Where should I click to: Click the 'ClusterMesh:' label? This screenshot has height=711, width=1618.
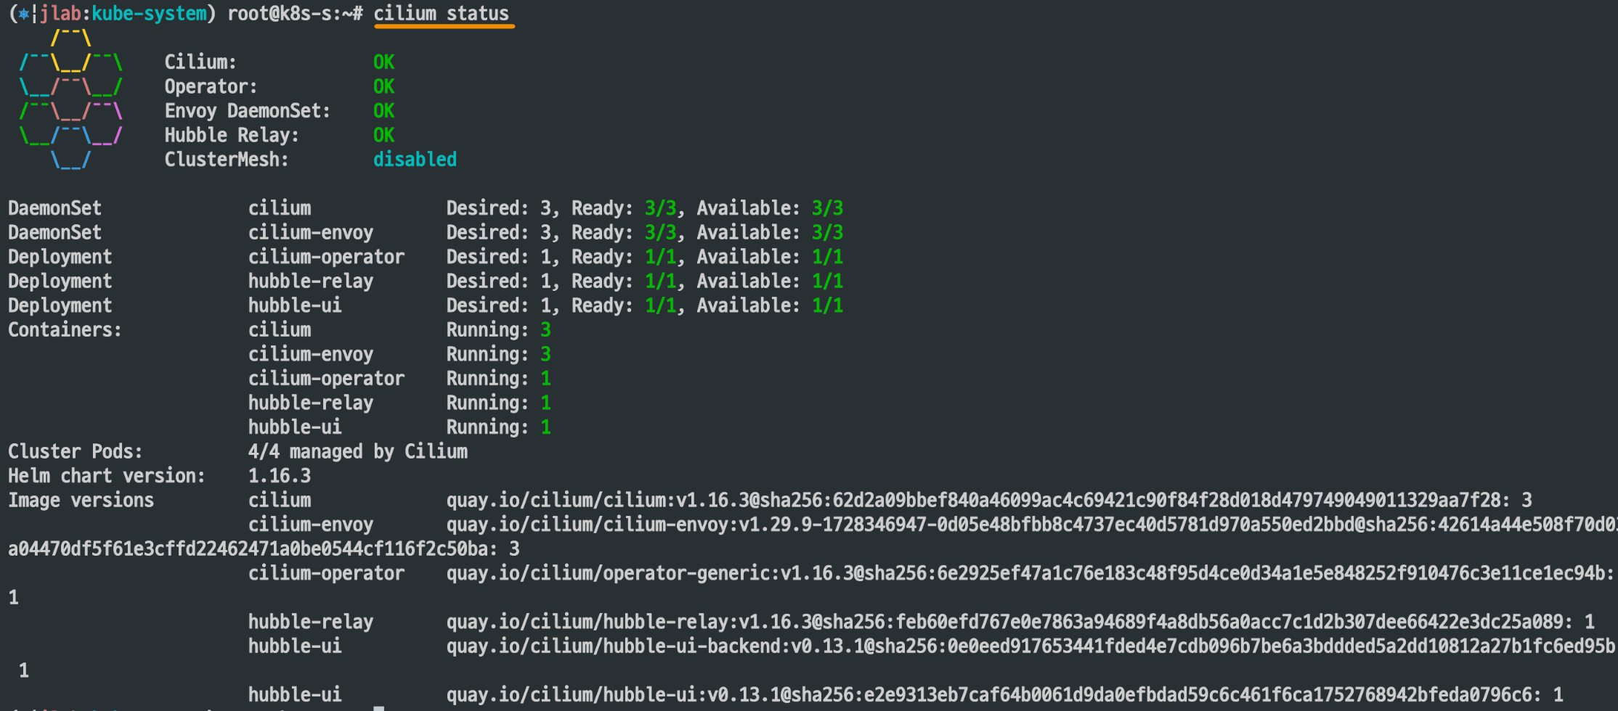click(226, 160)
